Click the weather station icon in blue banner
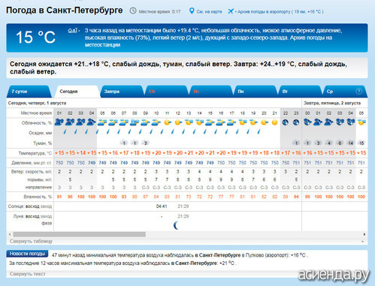The height and width of the screenshot is (286, 375). (73, 31)
